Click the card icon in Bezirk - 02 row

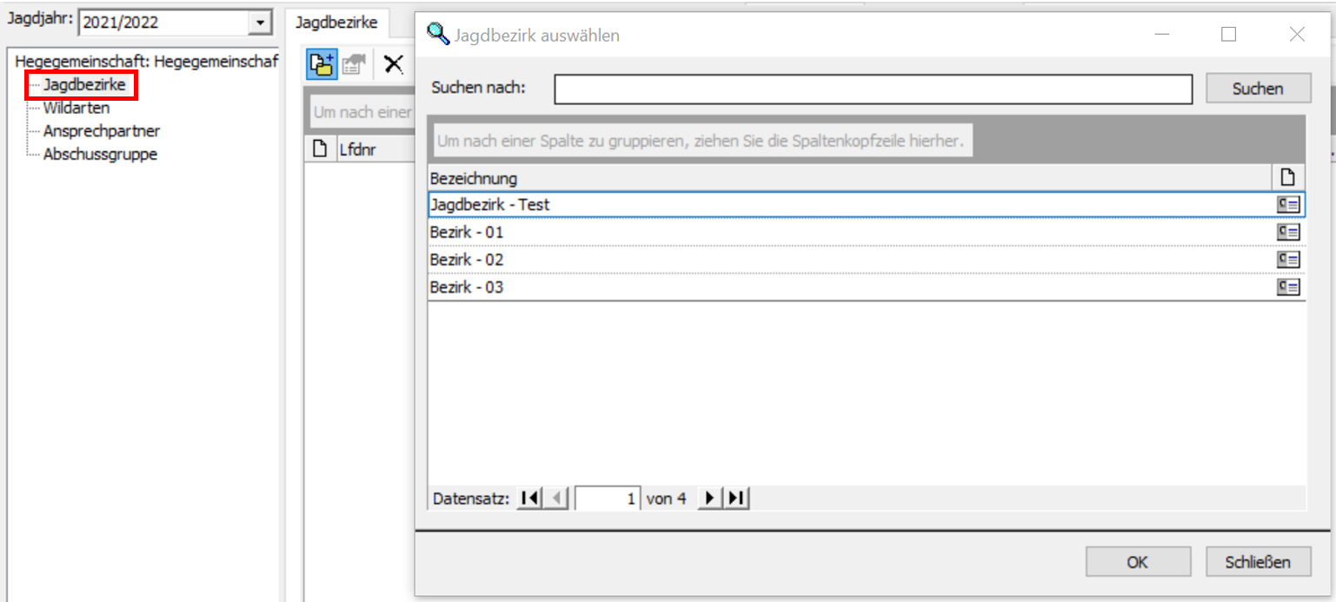tap(1287, 260)
